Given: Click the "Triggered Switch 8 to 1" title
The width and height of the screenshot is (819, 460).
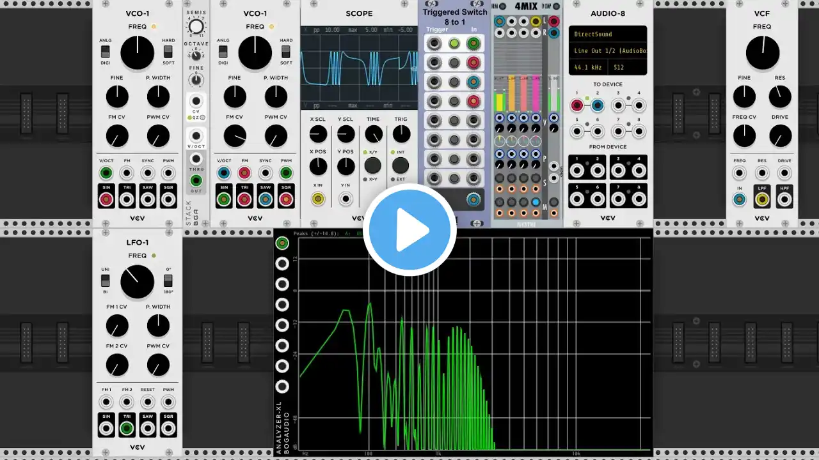Looking at the screenshot, I should [x=455, y=17].
